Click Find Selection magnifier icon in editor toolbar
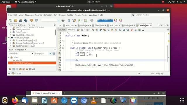187x105 pixels. [93, 30]
